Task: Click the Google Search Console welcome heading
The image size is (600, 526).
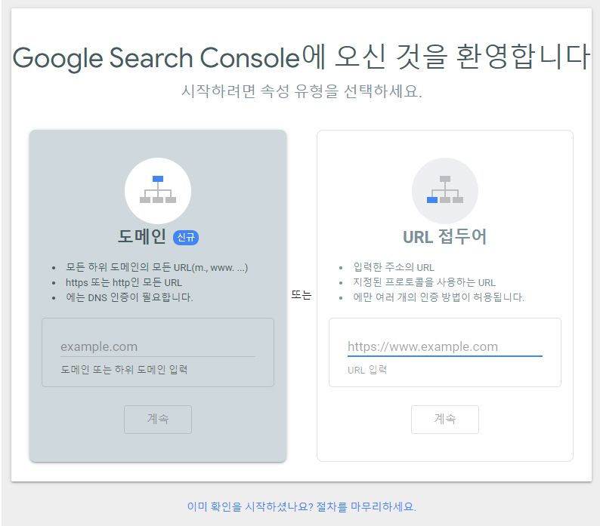Action: [302, 57]
